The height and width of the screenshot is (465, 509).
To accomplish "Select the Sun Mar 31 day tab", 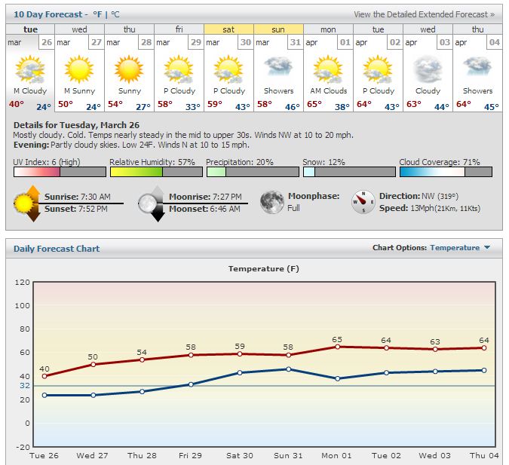I will pos(278,29).
